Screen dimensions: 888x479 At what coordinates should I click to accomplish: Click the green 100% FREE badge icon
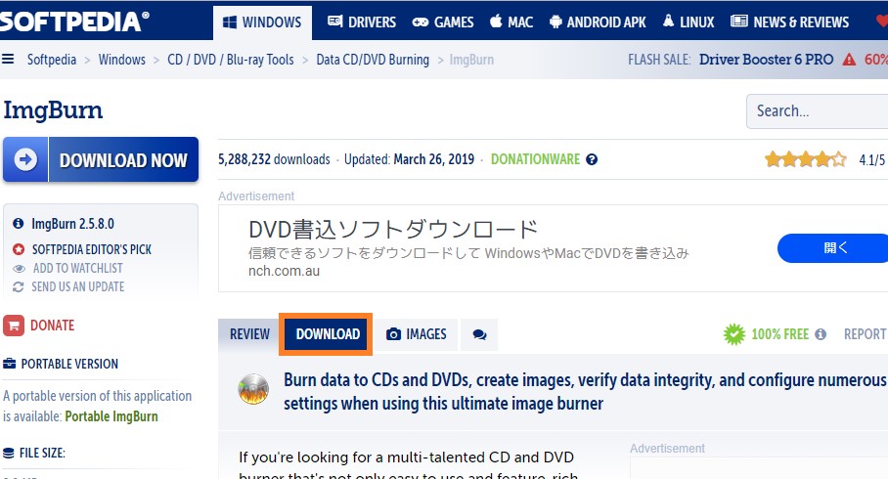pos(734,334)
